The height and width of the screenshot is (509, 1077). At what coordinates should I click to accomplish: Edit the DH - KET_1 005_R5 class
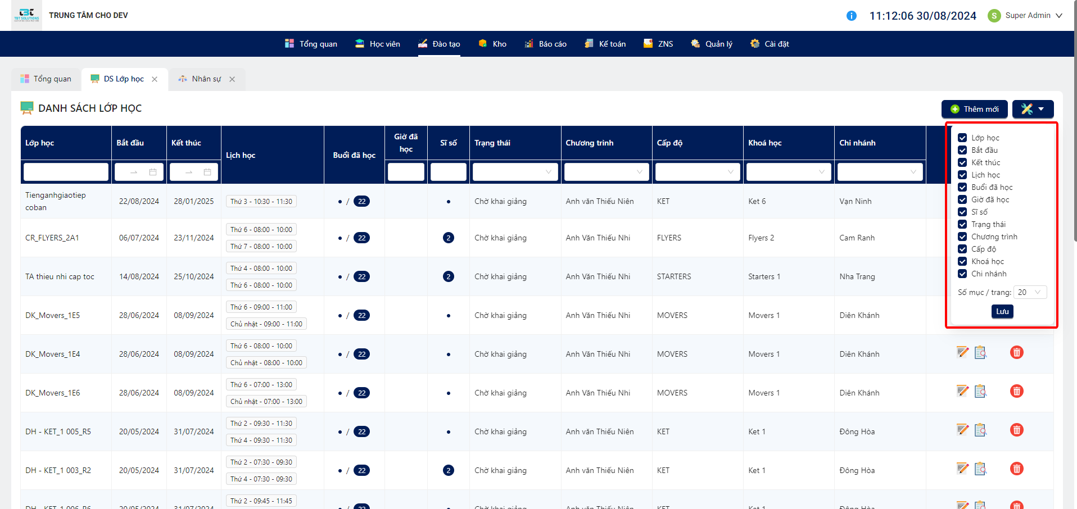(x=963, y=430)
